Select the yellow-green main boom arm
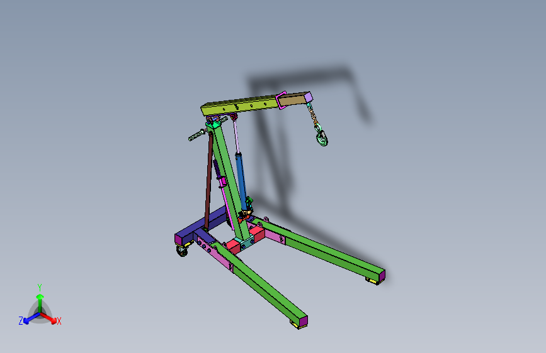 click(241, 105)
